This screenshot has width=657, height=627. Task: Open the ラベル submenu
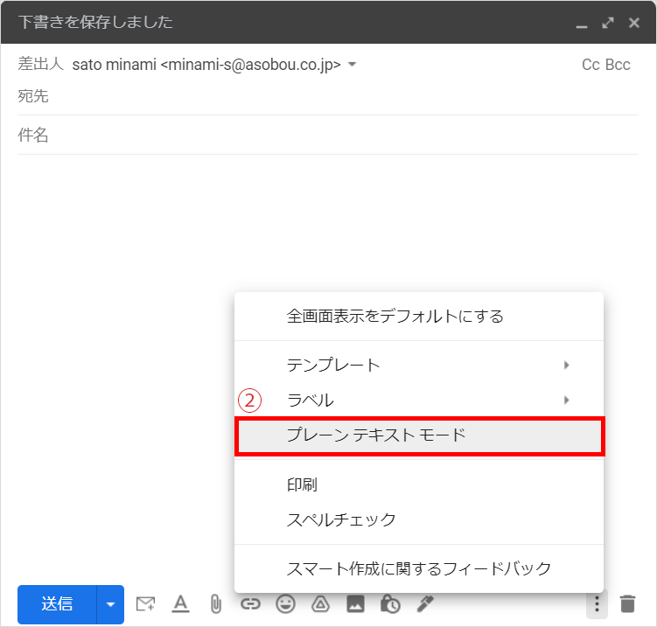(419, 400)
